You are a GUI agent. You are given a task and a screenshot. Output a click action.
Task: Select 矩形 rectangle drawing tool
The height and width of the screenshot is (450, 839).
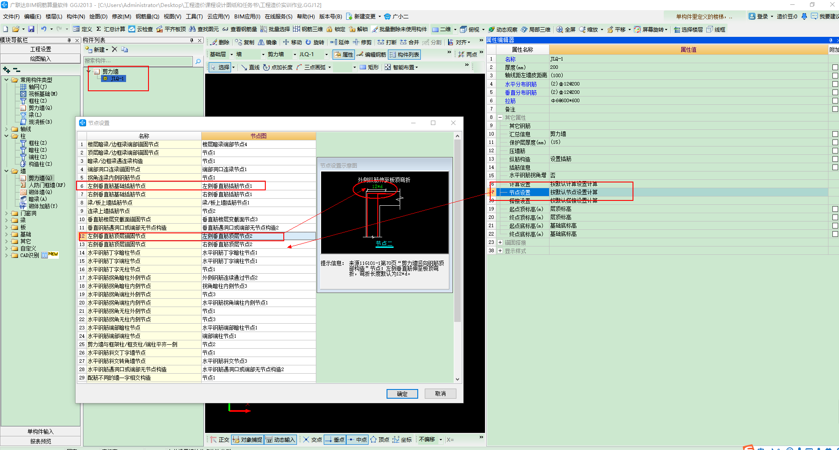[369, 67]
